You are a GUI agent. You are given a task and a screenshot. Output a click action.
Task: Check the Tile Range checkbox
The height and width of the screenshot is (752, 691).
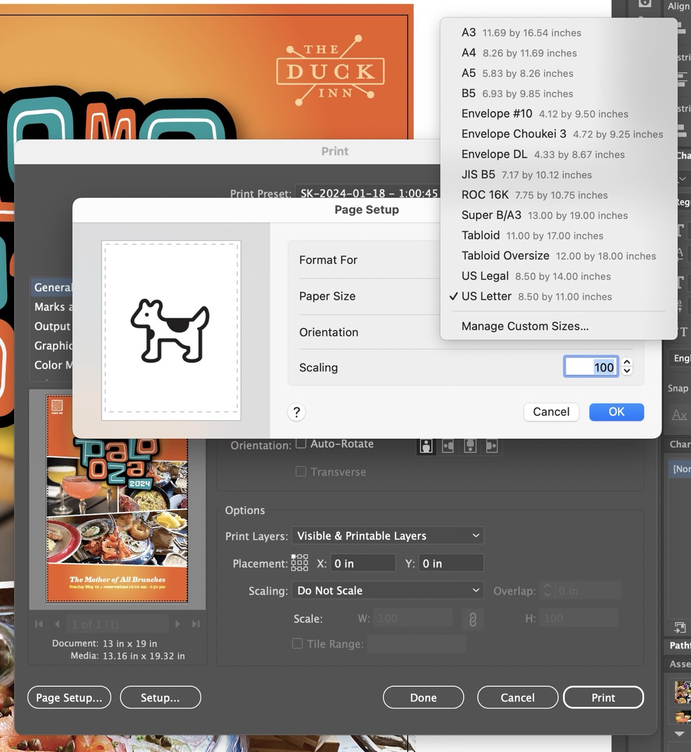pyautogui.click(x=297, y=644)
